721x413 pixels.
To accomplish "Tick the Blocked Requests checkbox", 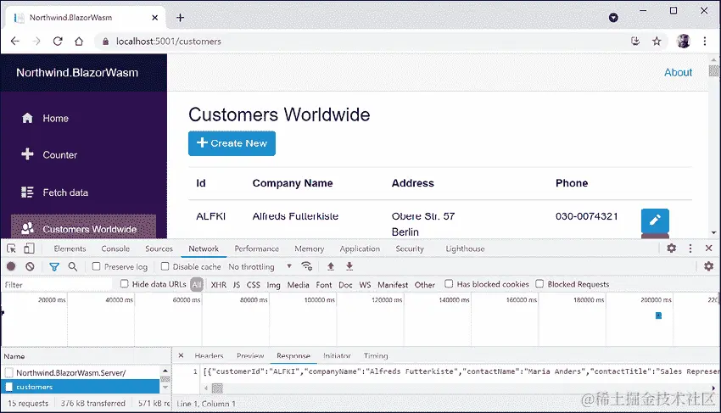I will [x=539, y=284].
